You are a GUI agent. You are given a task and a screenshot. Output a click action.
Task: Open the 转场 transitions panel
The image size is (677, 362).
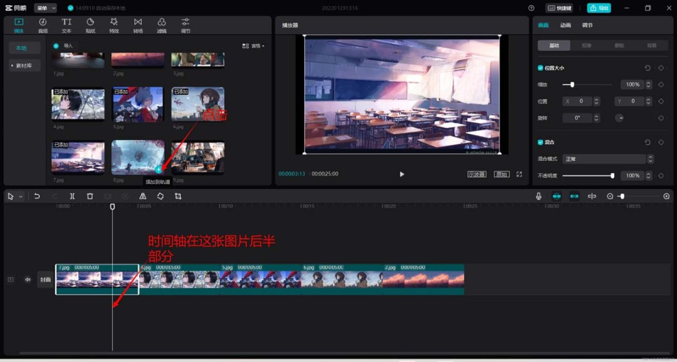tap(137, 25)
